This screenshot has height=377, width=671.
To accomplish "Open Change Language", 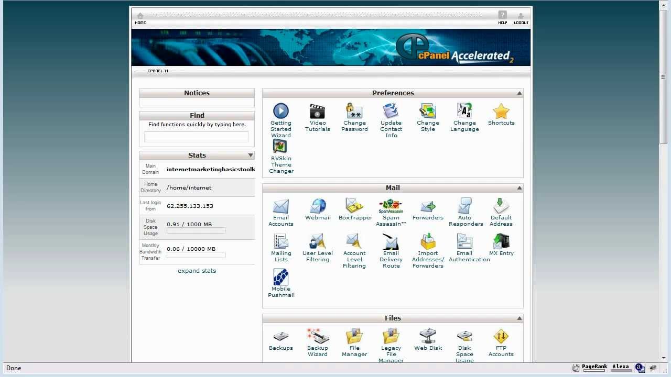I will coord(464,117).
